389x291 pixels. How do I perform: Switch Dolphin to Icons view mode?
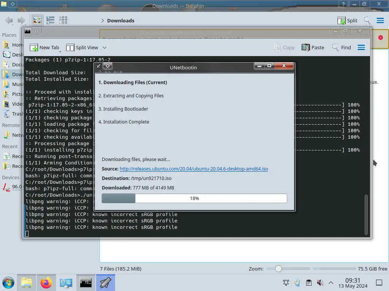(x=37, y=20)
